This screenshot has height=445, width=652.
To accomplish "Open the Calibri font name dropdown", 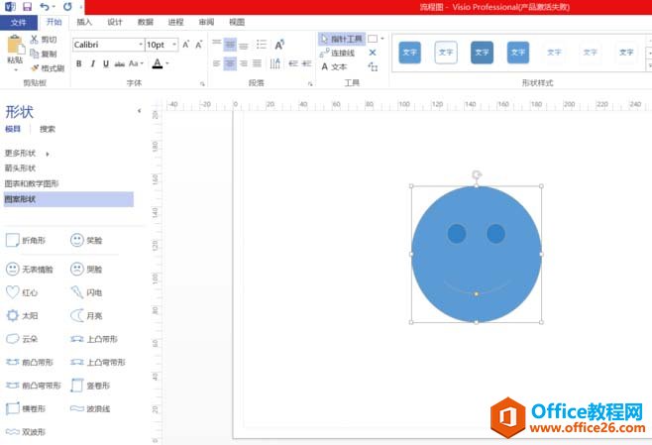I will [x=140, y=45].
